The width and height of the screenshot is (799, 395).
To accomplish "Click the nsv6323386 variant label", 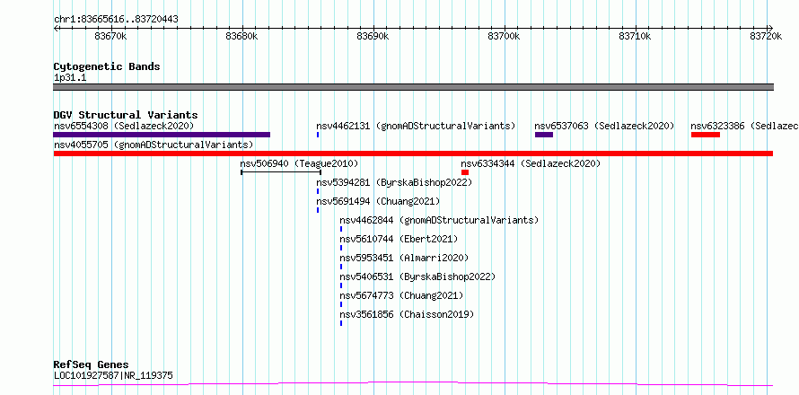I will [744, 126].
